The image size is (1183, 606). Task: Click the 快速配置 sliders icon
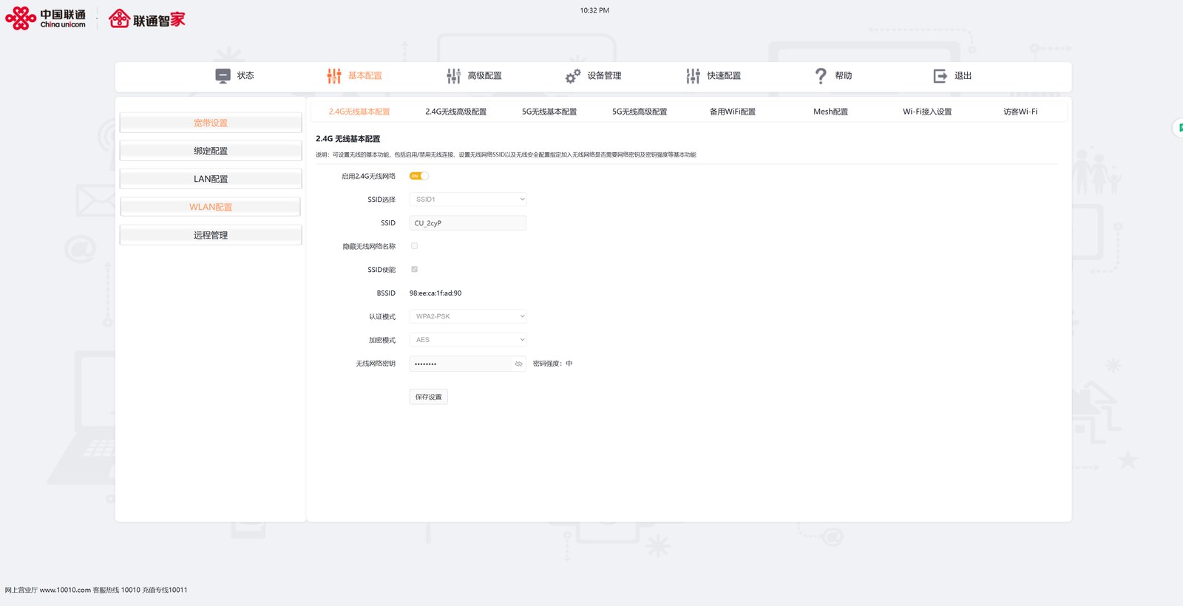click(693, 75)
